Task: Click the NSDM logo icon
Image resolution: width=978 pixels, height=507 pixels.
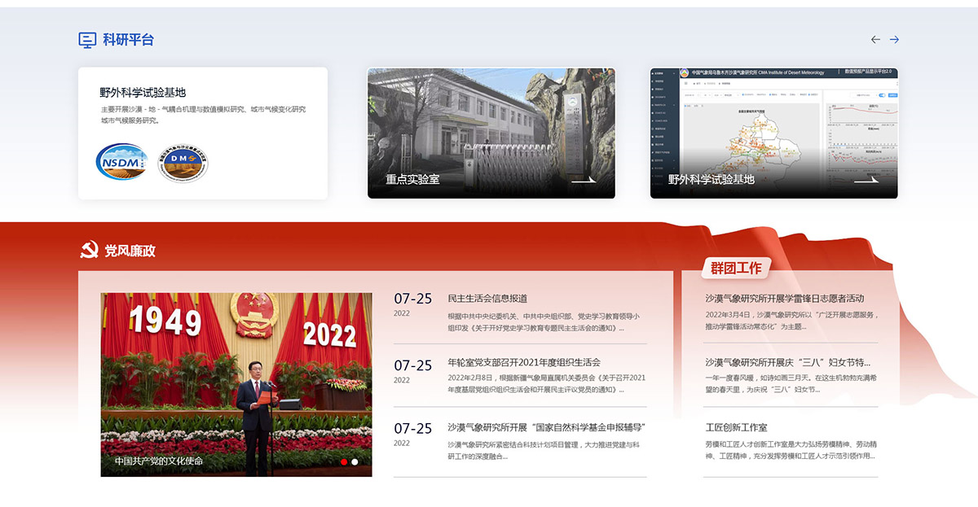Action: pyautogui.click(x=121, y=161)
